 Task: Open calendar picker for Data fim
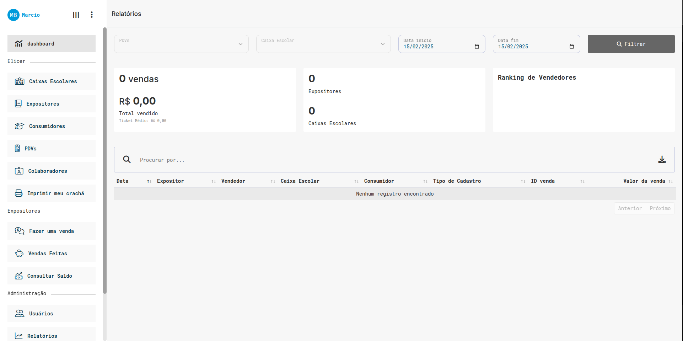click(x=572, y=47)
